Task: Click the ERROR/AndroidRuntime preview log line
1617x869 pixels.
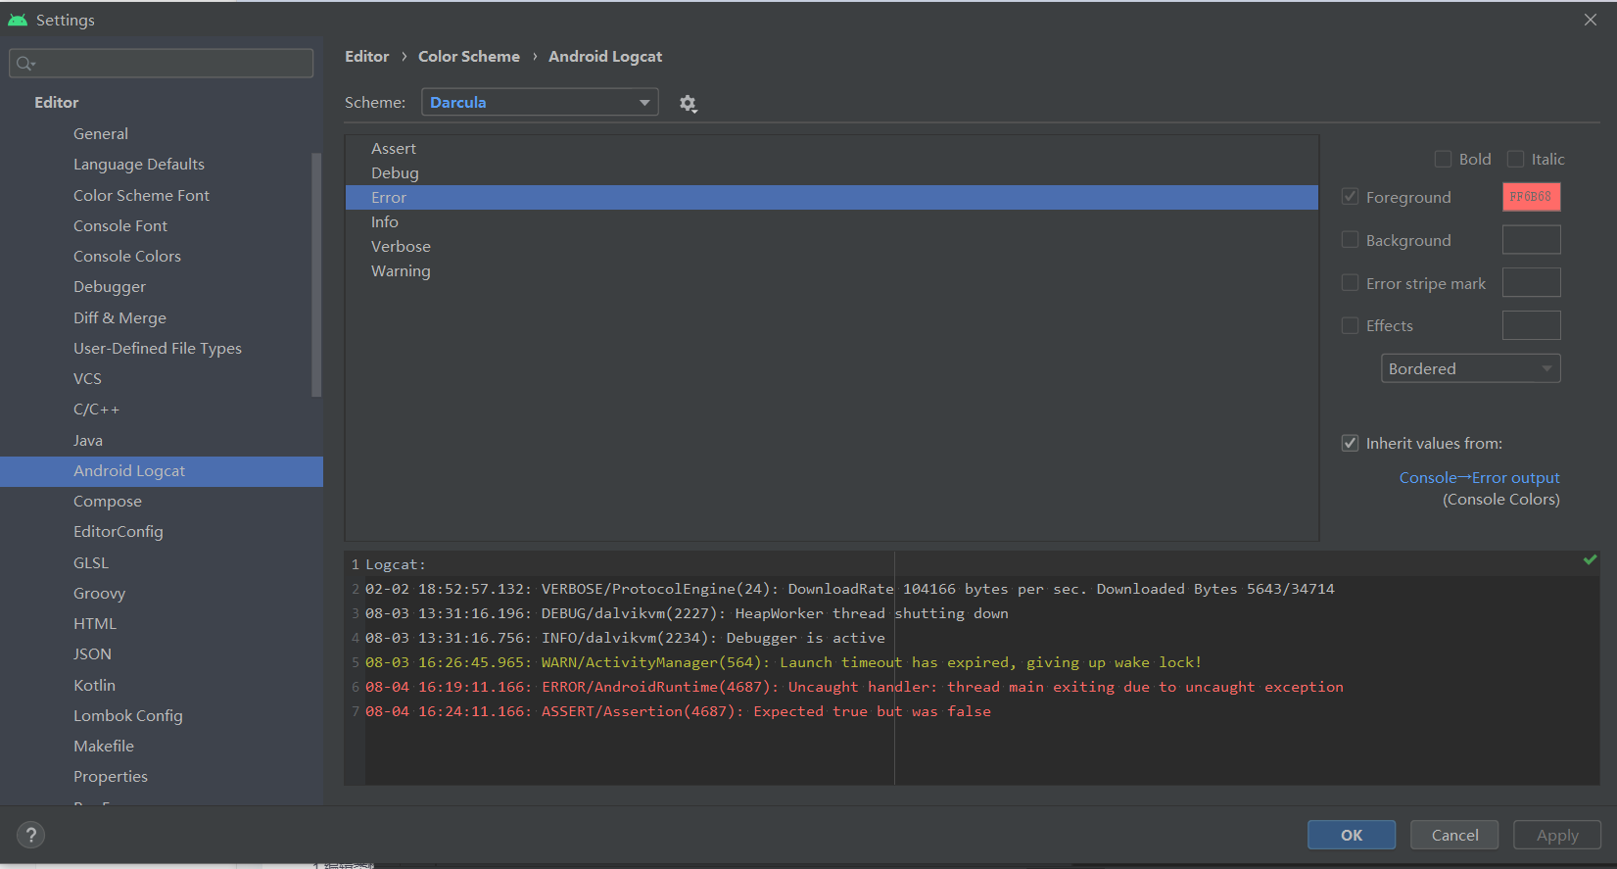Action: coord(854,687)
